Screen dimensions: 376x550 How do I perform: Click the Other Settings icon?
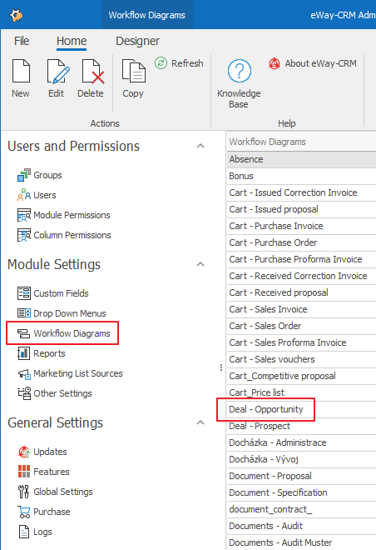[24, 393]
